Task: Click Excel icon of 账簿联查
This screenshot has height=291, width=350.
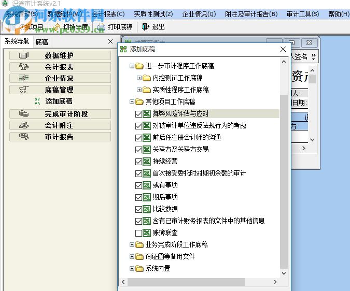Action: pyautogui.click(x=147, y=233)
